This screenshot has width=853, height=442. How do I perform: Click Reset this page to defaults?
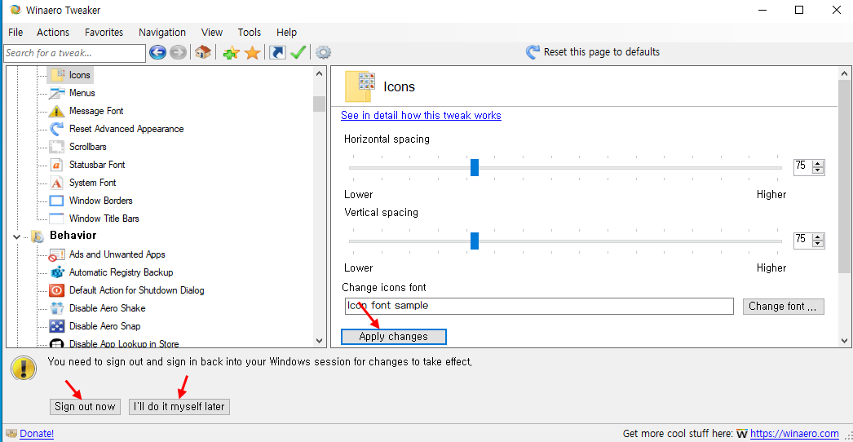pyautogui.click(x=602, y=52)
